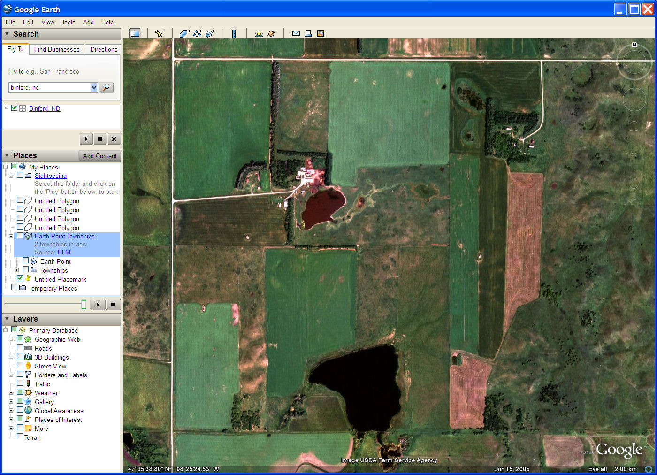Click the Print toolbar icon

308,33
